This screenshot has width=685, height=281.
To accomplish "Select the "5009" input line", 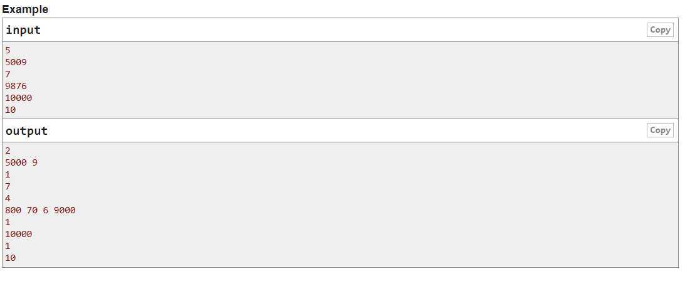I will click(16, 62).
